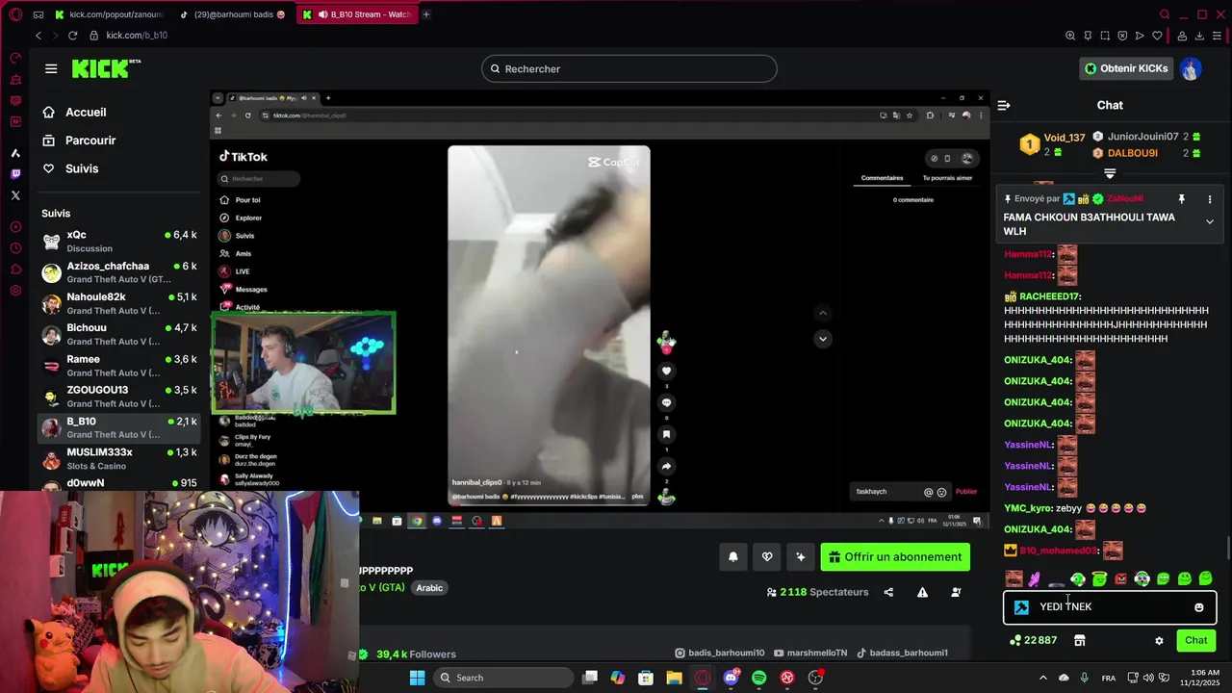Click the pin icon on pinned message
Image resolution: width=1232 pixels, height=693 pixels.
point(1182,199)
